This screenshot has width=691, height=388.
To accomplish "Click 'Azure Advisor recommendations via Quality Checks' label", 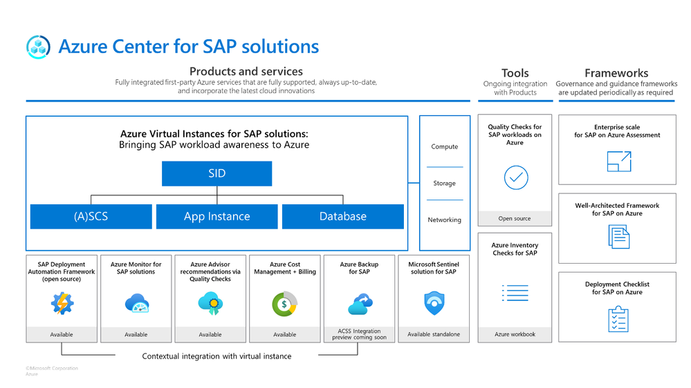I will (x=211, y=271).
